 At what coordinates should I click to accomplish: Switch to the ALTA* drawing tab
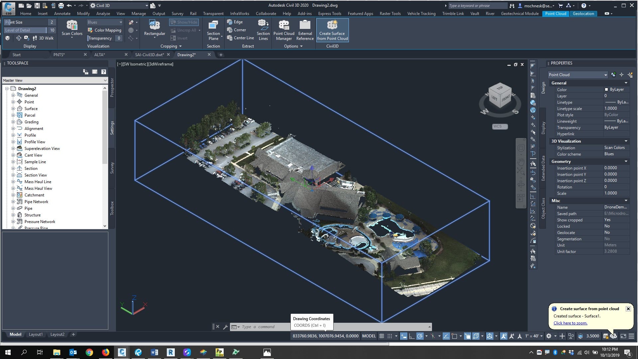point(99,55)
